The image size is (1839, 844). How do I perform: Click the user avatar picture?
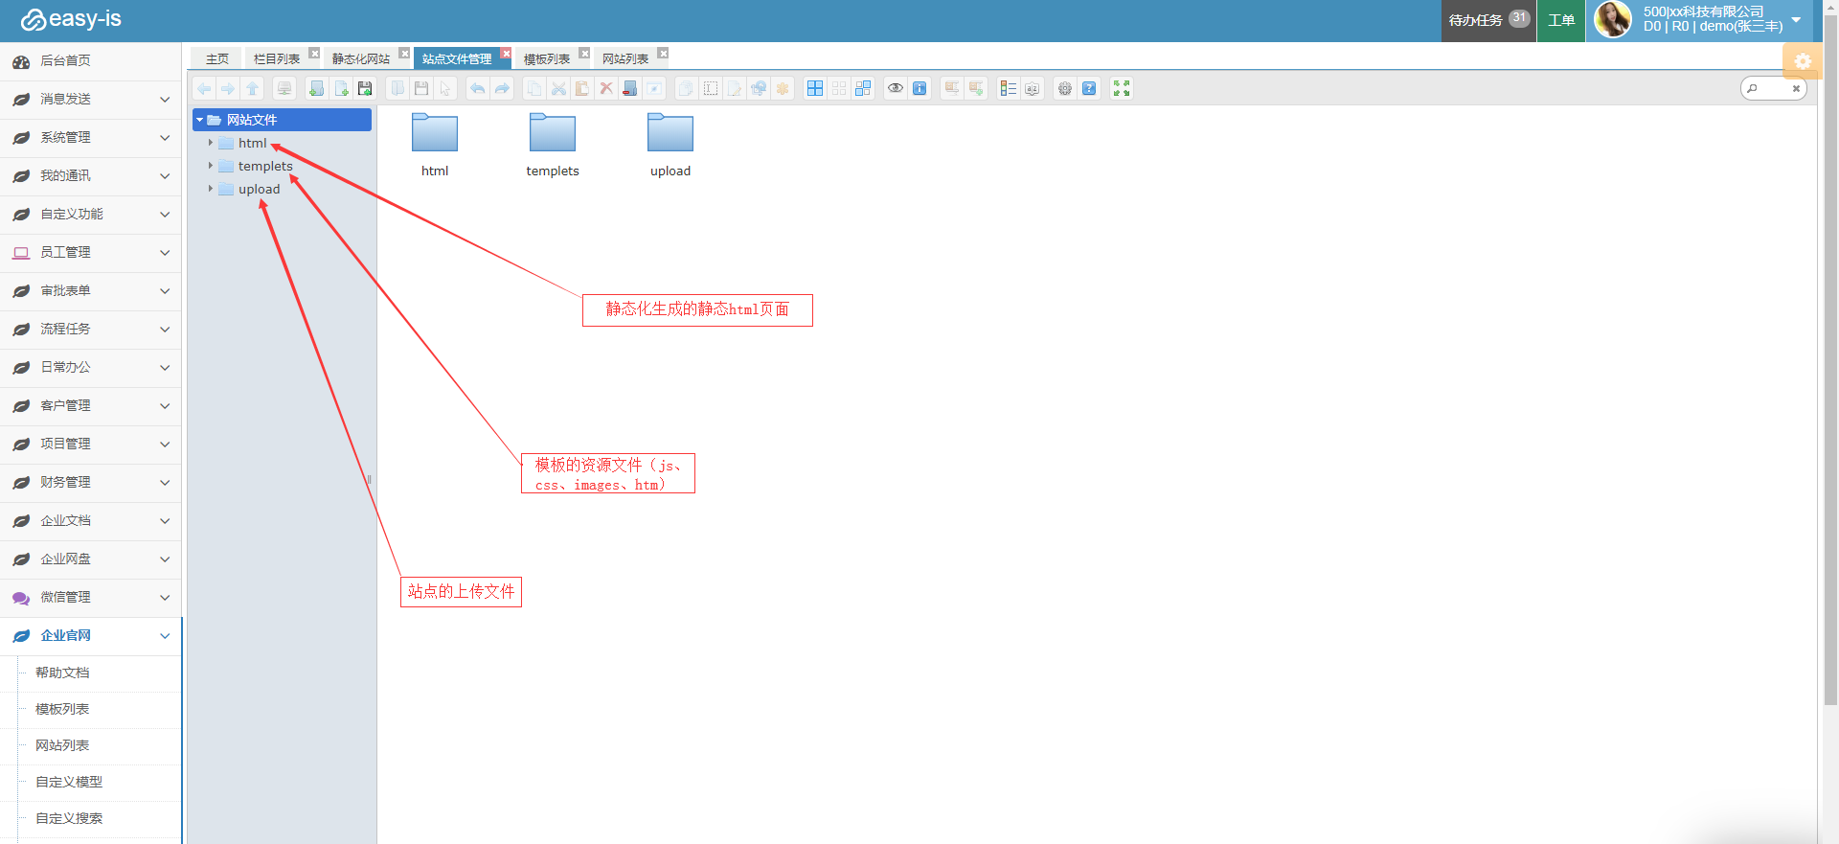click(1613, 19)
